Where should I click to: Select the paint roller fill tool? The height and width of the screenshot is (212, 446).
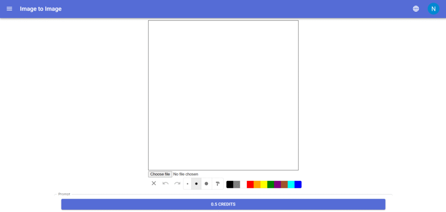(x=218, y=184)
